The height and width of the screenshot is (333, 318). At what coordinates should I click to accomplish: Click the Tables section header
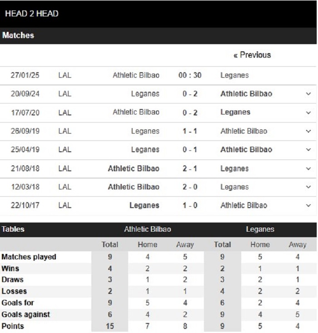[13, 229]
